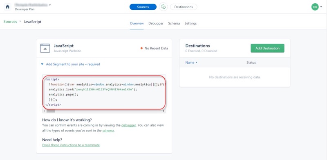Viewport: 327px width, 160px height.
Task: Open the debugger link
Action: point(128,125)
